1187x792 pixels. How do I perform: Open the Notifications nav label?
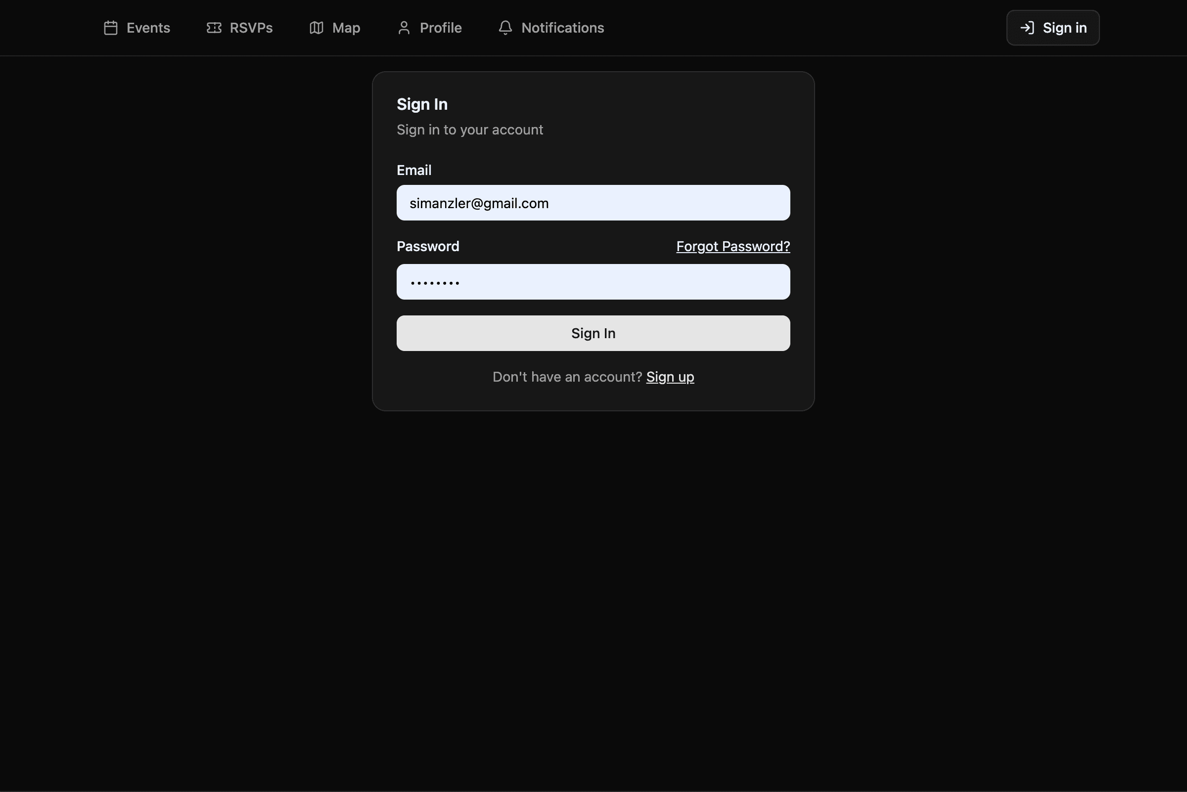tap(562, 28)
